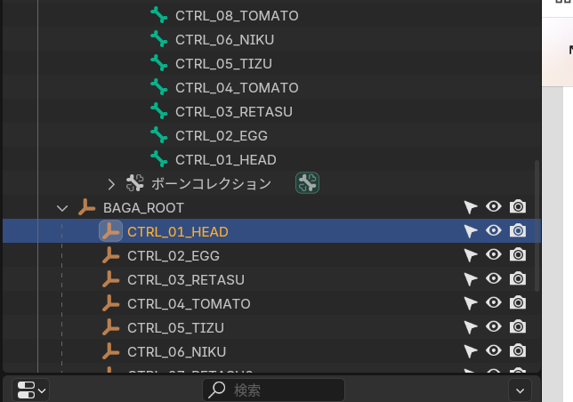Select the CTRL_02_EGG empty object

click(173, 255)
